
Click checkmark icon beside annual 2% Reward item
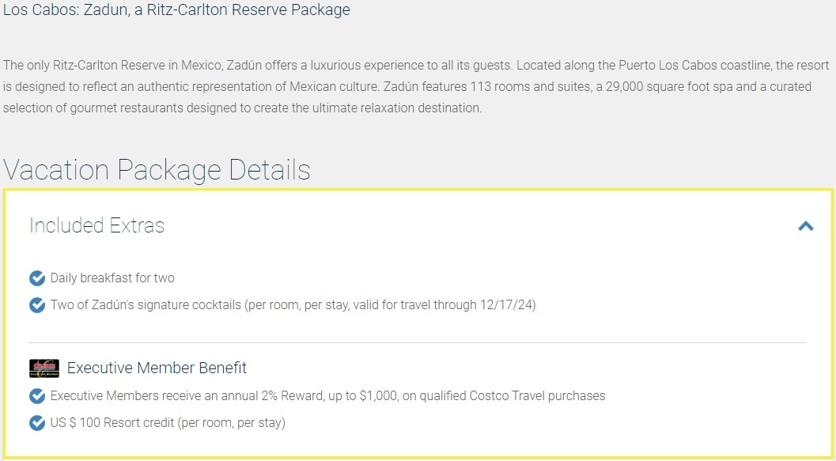pyautogui.click(x=37, y=395)
